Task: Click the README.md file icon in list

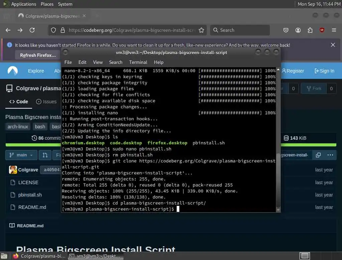Action: (13, 207)
